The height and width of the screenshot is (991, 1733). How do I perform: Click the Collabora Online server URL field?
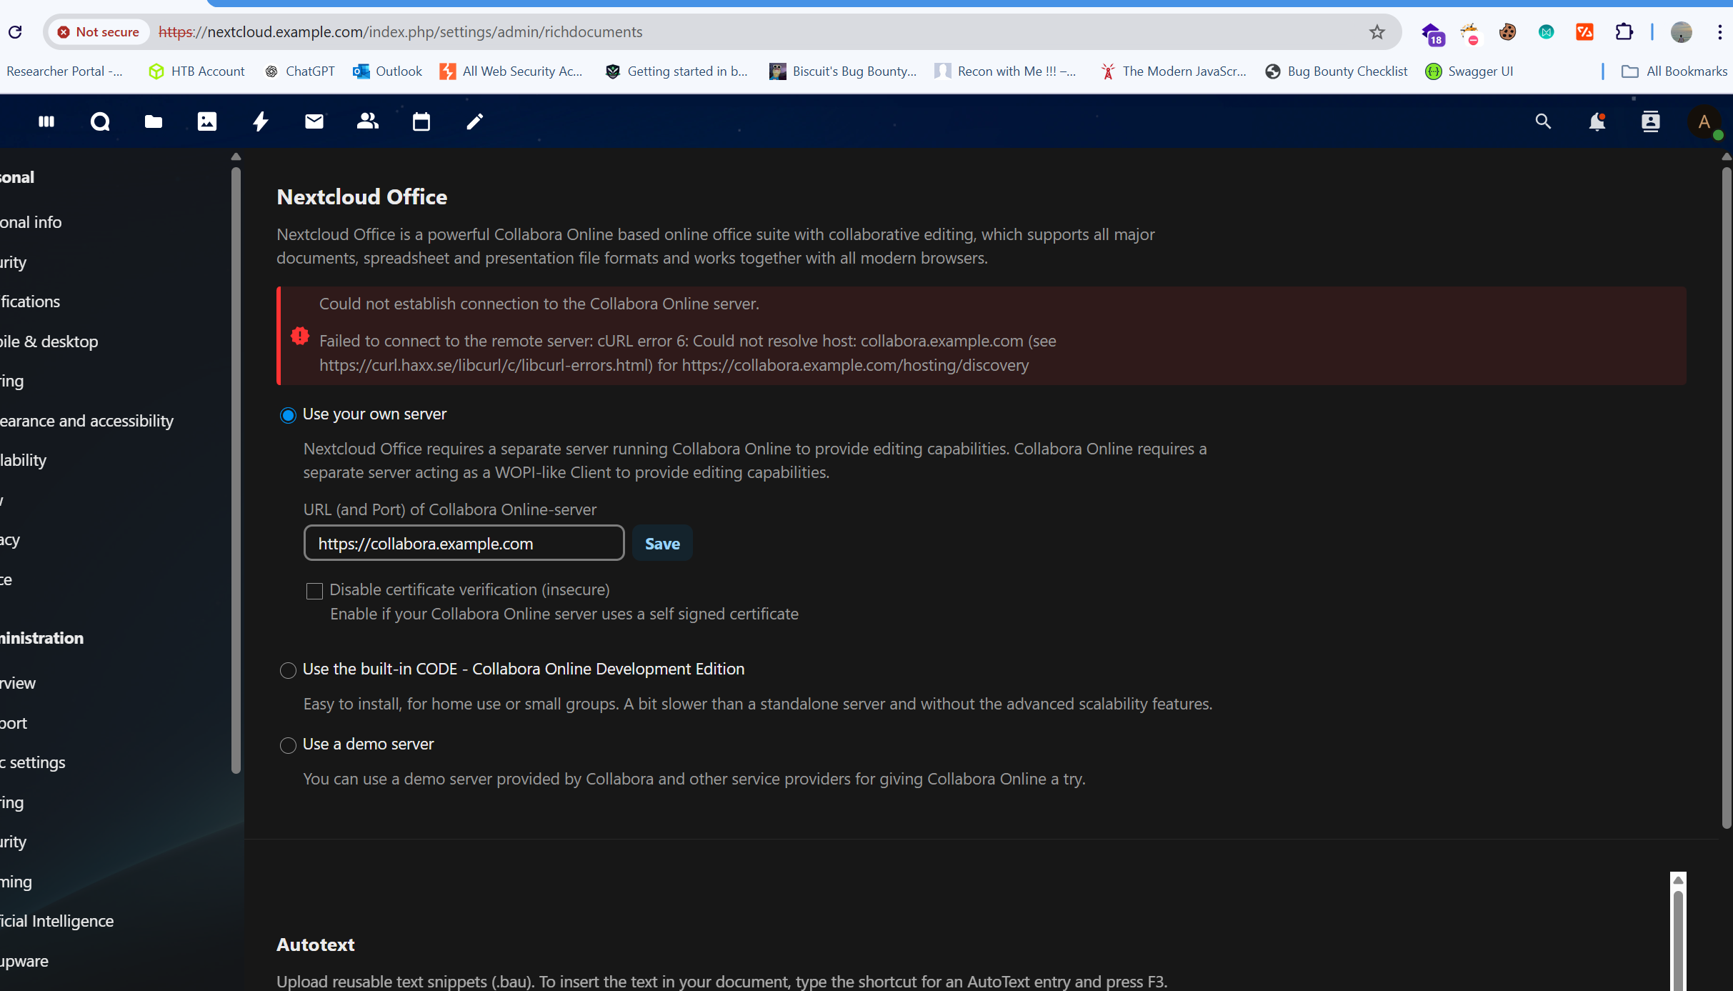(x=464, y=544)
